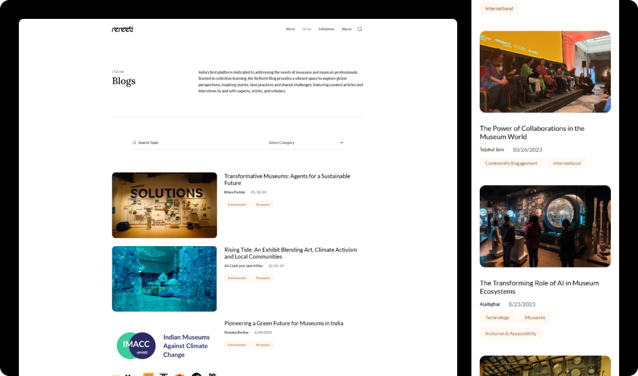Expand the Select Category dropdown
The image size is (638, 376).
306,143
